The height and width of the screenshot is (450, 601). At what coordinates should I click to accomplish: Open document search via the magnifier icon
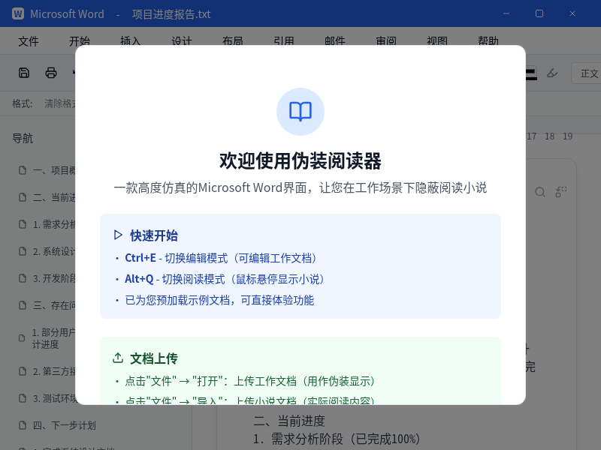pos(540,192)
